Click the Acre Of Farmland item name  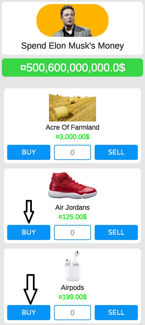(x=72, y=127)
